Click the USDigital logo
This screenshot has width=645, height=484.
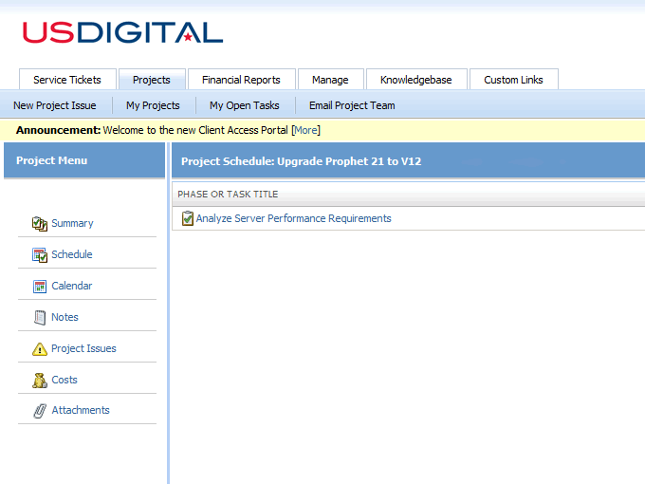[122, 32]
